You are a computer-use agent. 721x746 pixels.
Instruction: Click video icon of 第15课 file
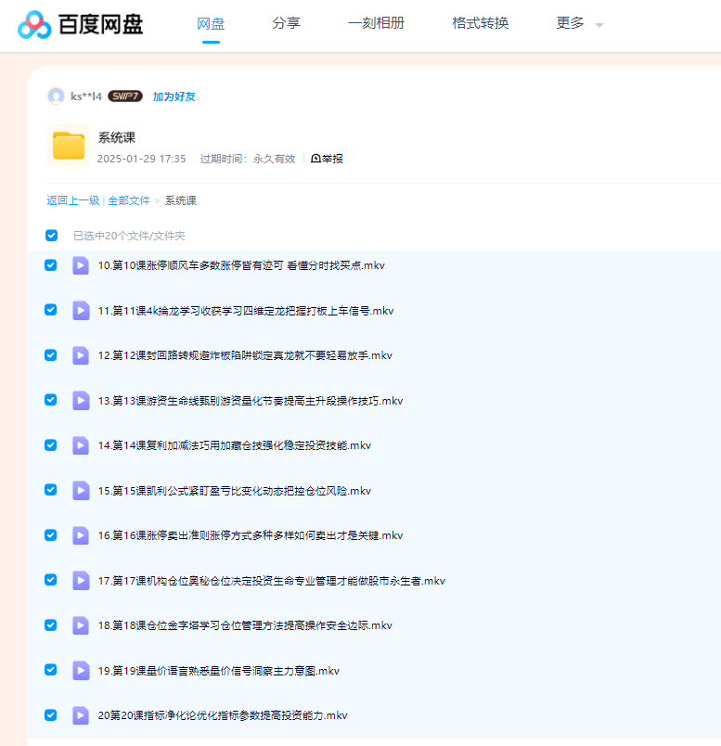[x=81, y=491]
